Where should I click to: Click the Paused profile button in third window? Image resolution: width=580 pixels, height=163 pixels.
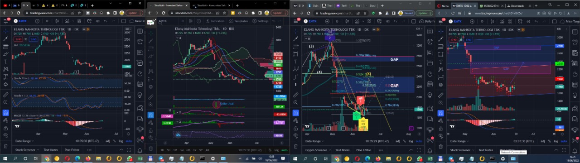click(x=406, y=13)
